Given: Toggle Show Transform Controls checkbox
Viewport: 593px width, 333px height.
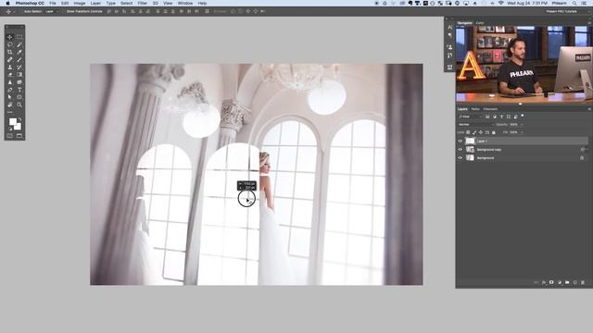Looking at the screenshot, I should [x=64, y=11].
